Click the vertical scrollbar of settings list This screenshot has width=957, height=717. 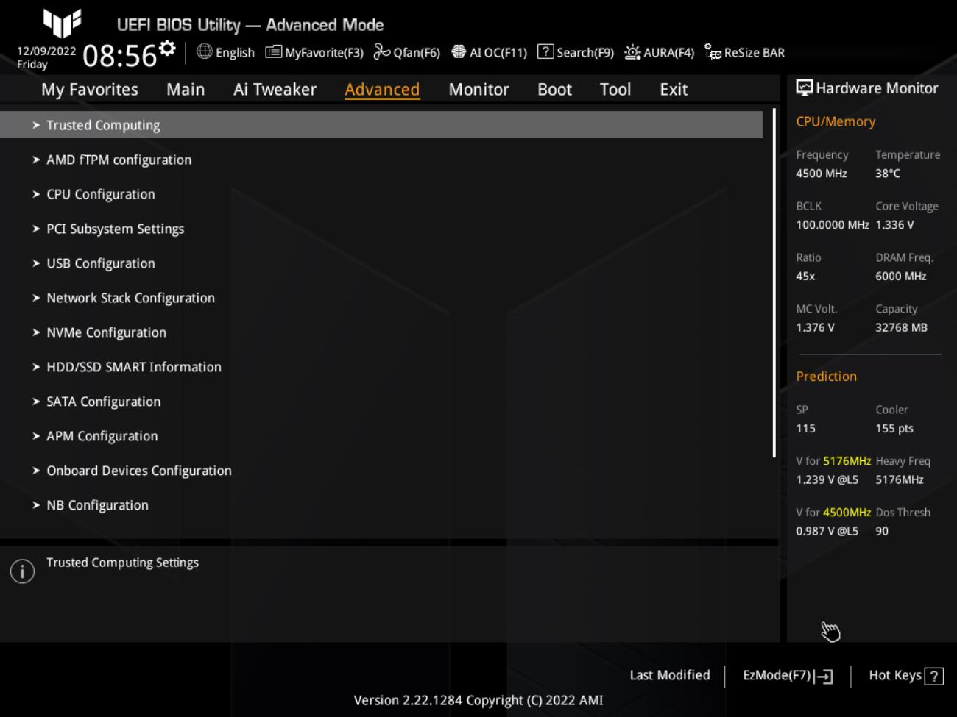tap(774, 283)
